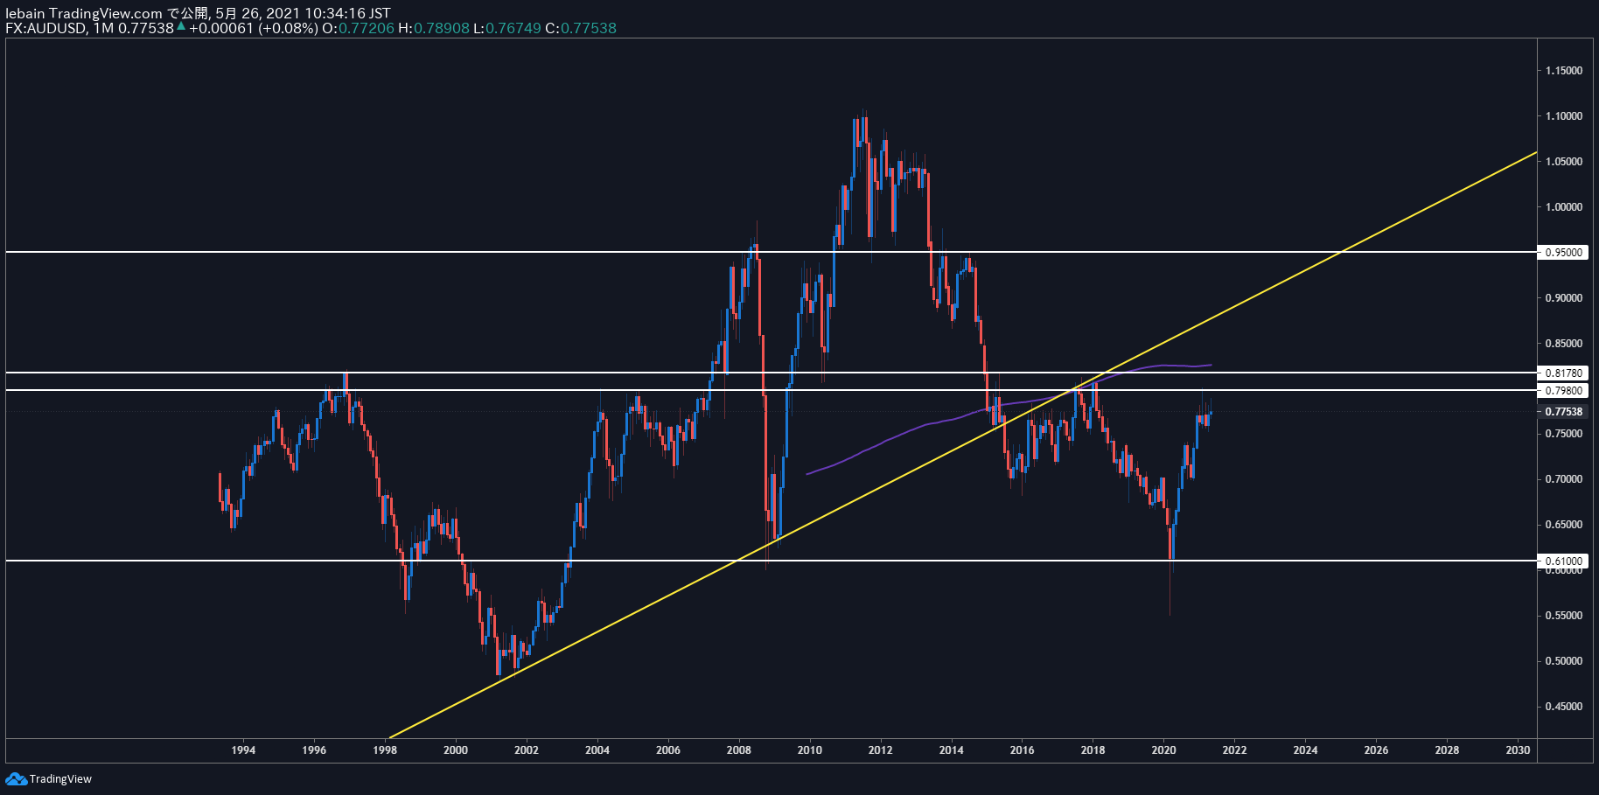Image resolution: width=1599 pixels, height=795 pixels.
Task: Click the 1.15000 price axis label
Action: tap(1563, 71)
